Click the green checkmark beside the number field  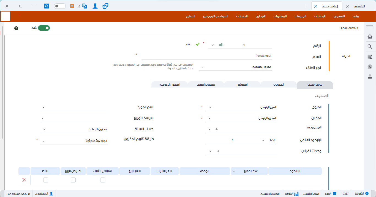[x=197, y=44]
